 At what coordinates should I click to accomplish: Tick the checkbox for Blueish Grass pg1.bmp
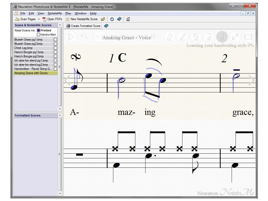[55, 40]
